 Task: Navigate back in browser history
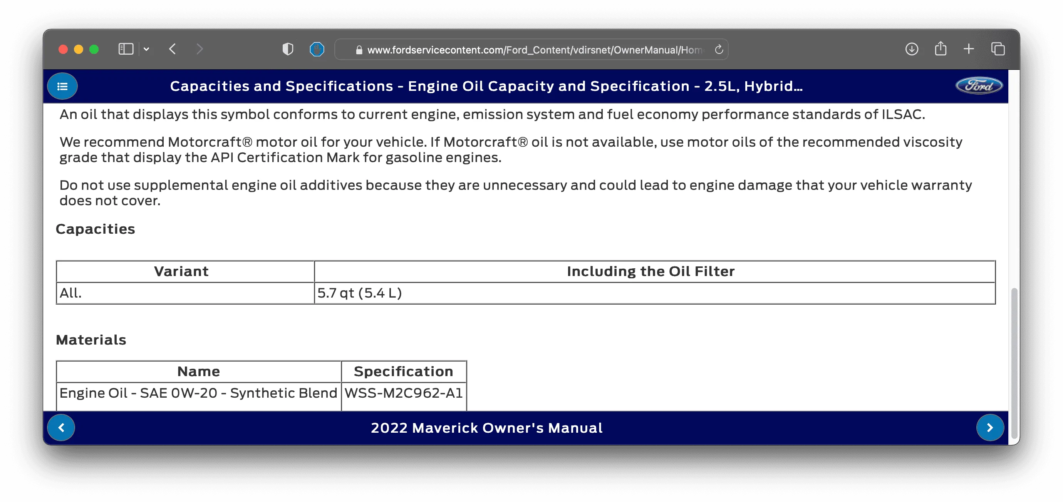pos(173,49)
